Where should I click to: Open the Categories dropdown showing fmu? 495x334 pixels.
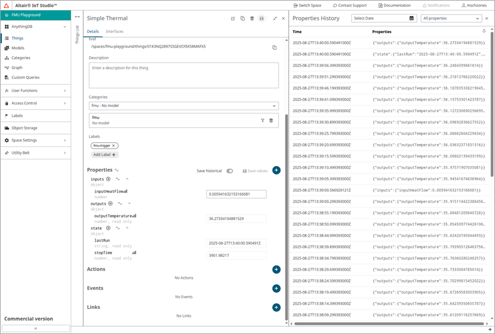tap(183, 106)
